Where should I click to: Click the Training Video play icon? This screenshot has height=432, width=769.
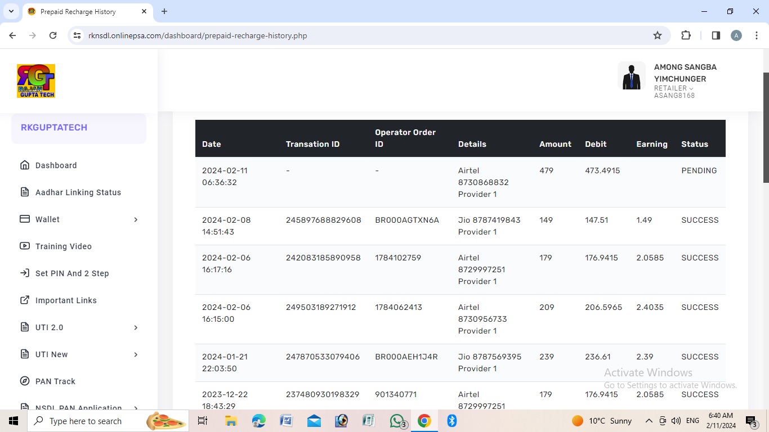25,246
